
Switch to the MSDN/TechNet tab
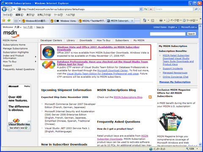[x=92, y=21]
